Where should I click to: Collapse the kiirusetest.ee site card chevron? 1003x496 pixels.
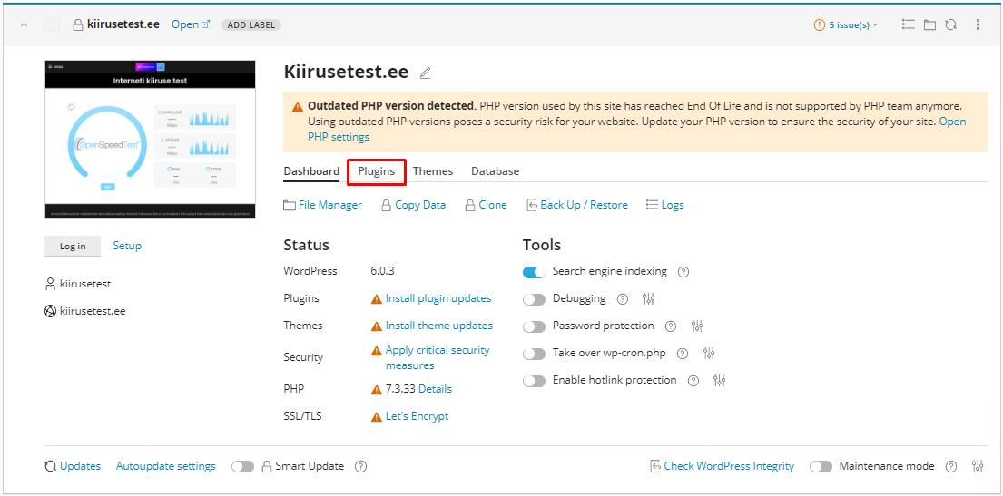pyautogui.click(x=24, y=24)
